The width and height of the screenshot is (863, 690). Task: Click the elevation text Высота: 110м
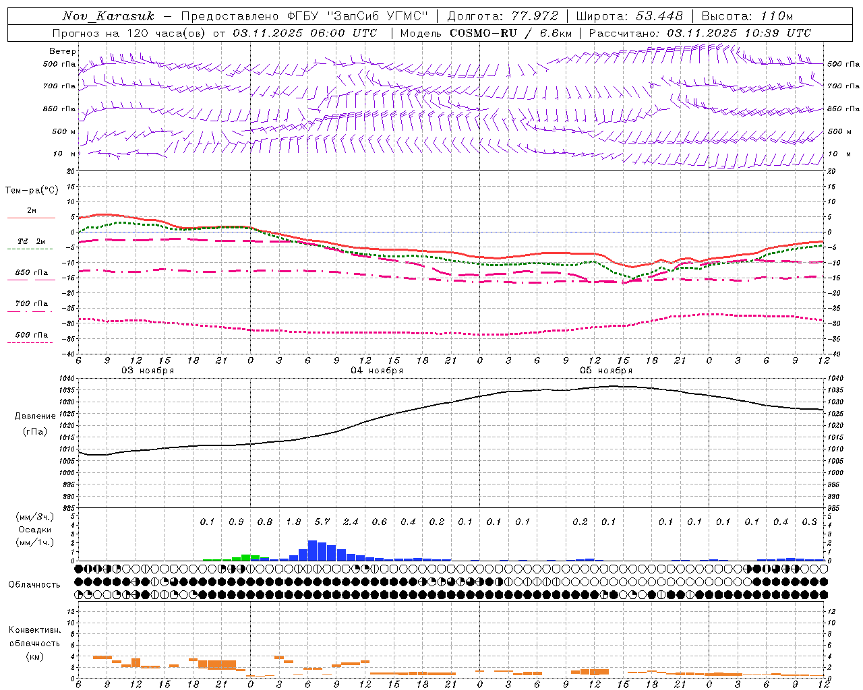747,16
